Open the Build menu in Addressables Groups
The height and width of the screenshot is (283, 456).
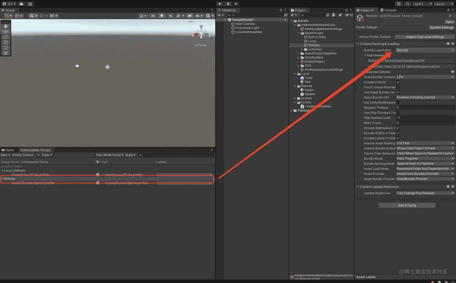(130, 155)
